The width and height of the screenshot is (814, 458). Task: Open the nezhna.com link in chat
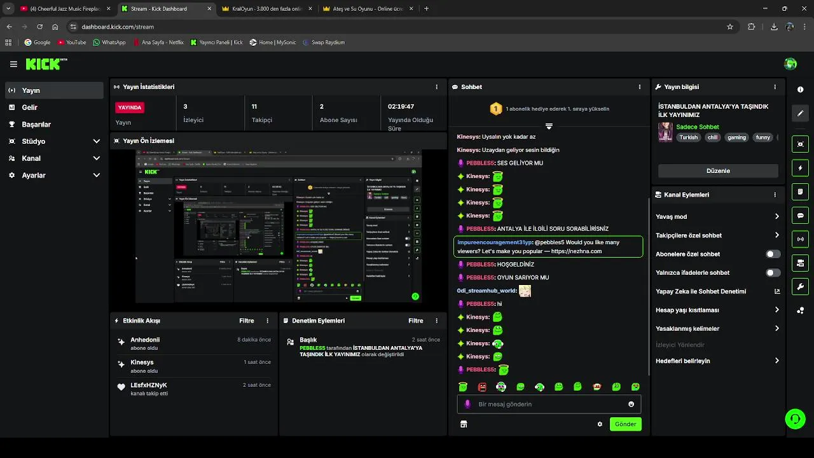(x=576, y=251)
